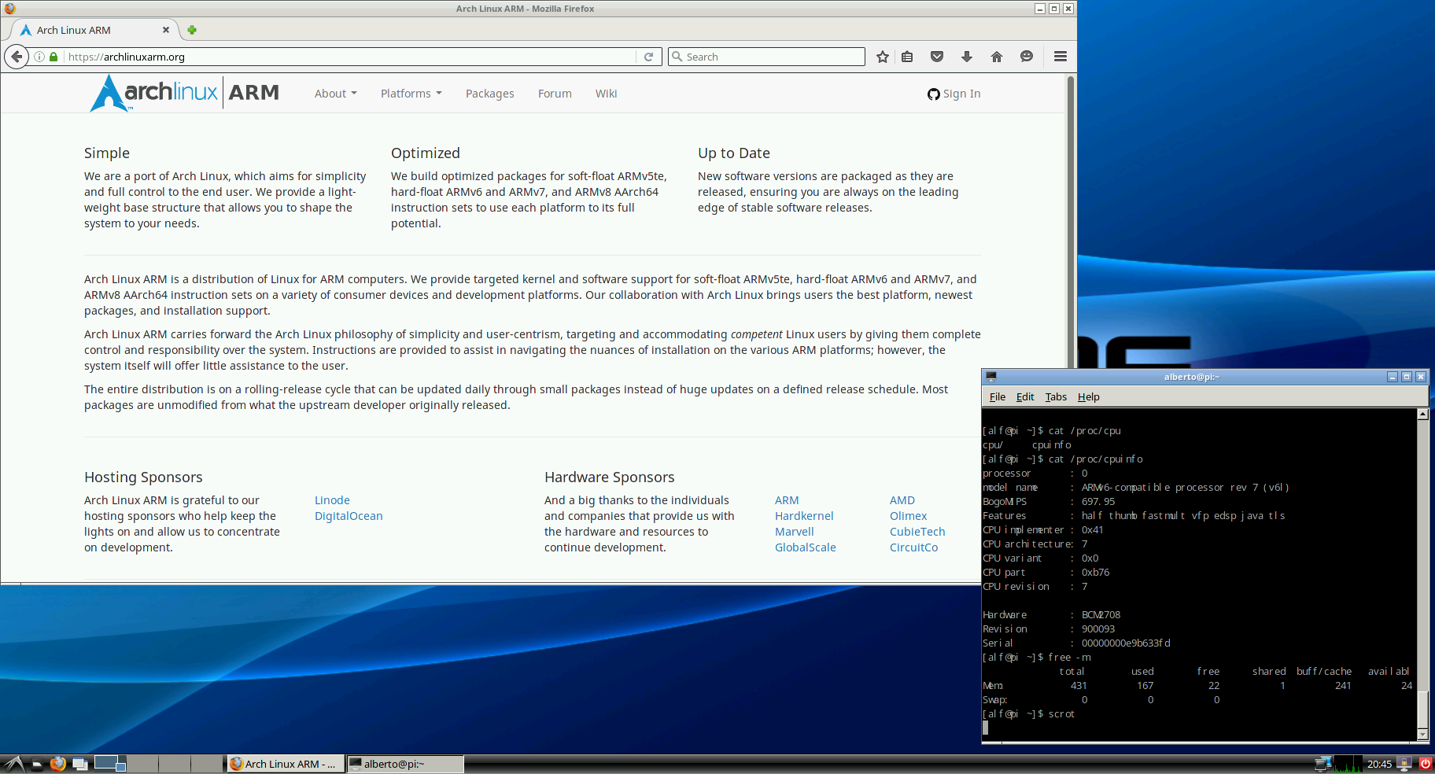Save to Pocket icon
Screen dimensions: 1435x774
937,57
